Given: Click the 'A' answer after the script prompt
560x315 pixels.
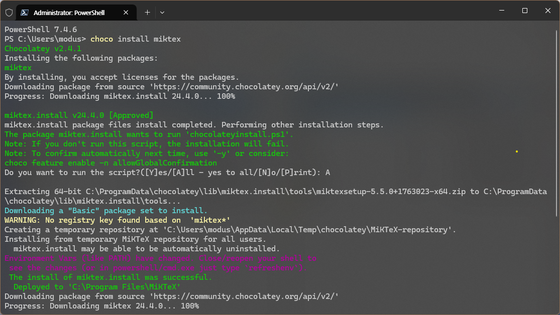Looking at the screenshot, I should pyautogui.click(x=327, y=173).
